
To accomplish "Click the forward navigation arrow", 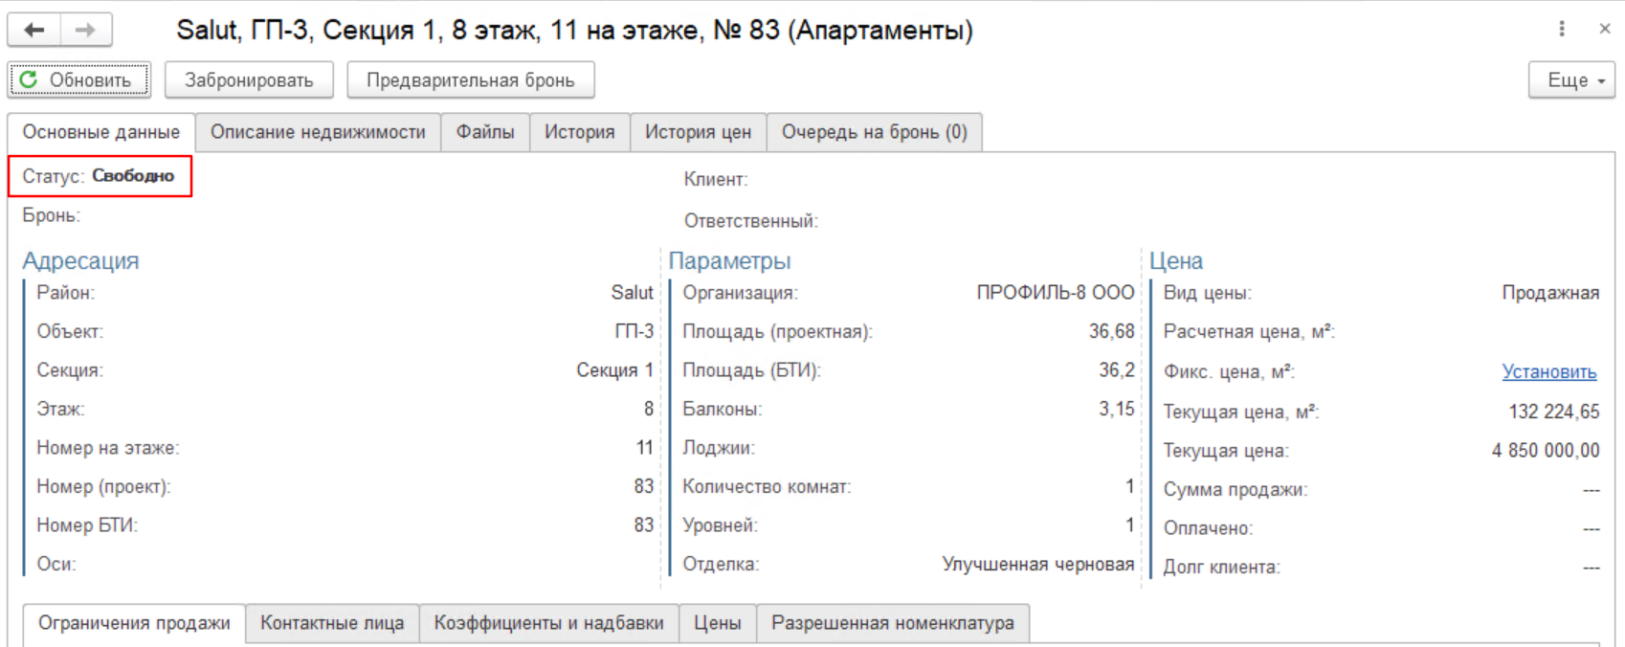I will [x=85, y=30].
